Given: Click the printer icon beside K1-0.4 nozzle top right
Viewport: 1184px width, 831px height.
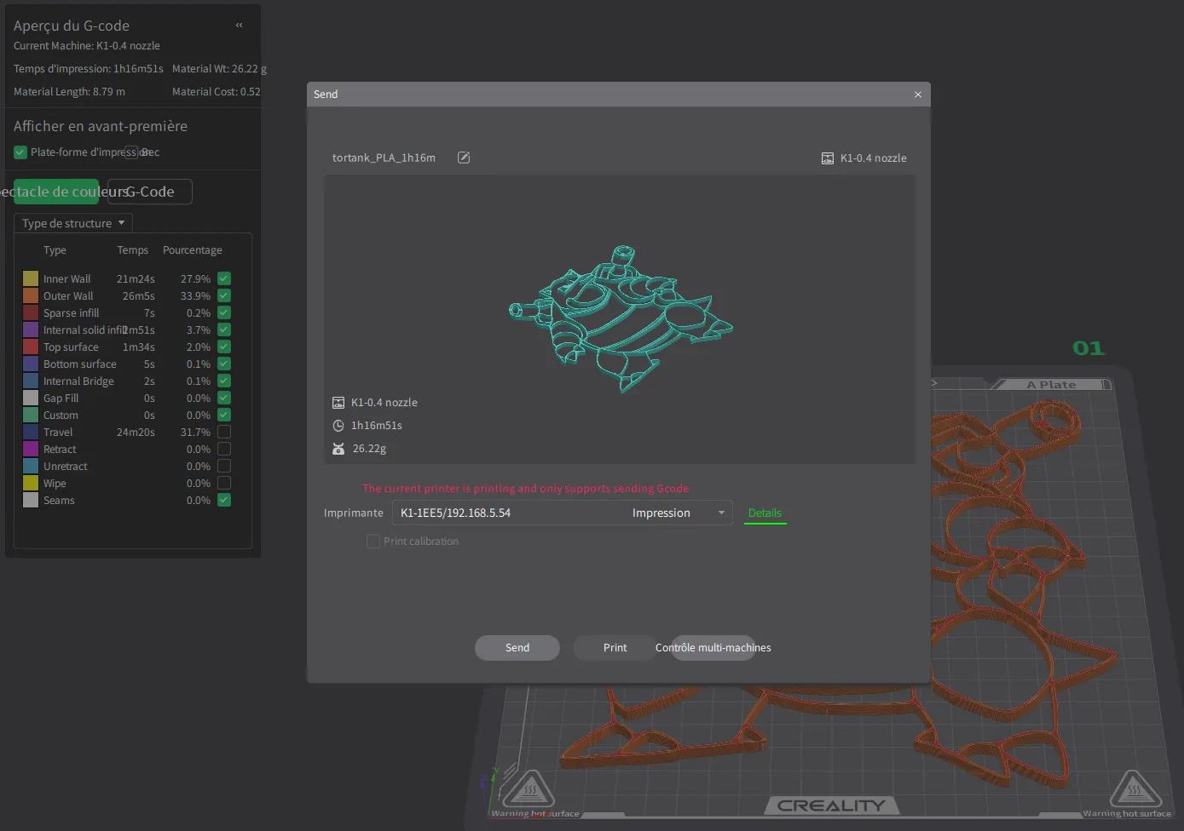Looking at the screenshot, I should pos(827,158).
